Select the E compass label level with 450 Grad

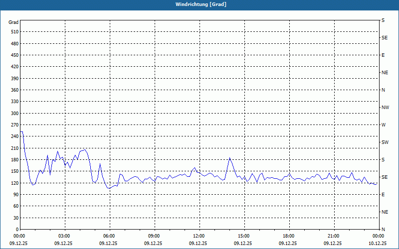click(x=383, y=55)
